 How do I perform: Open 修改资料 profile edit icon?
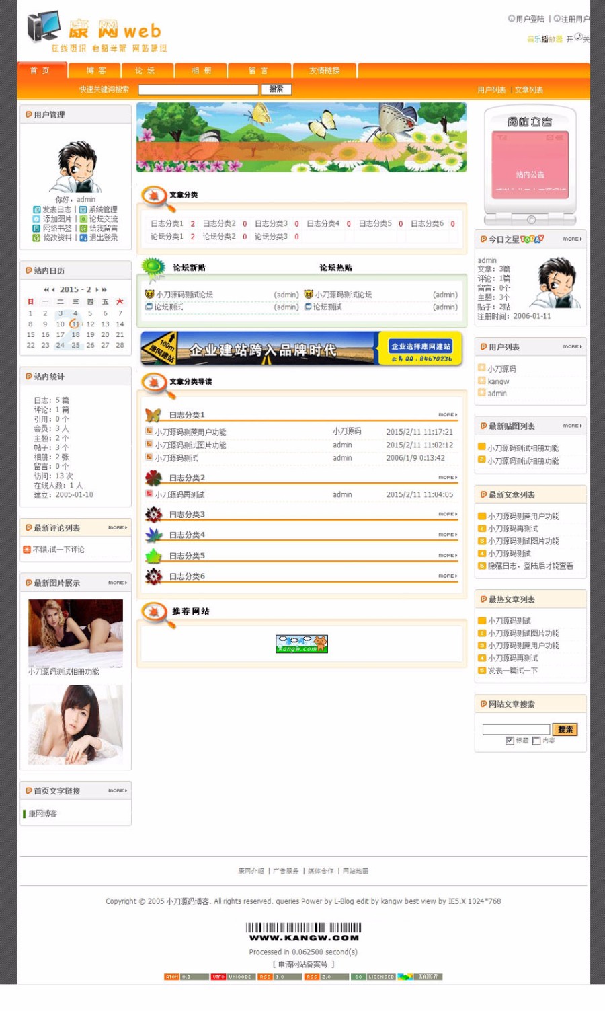pos(36,237)
